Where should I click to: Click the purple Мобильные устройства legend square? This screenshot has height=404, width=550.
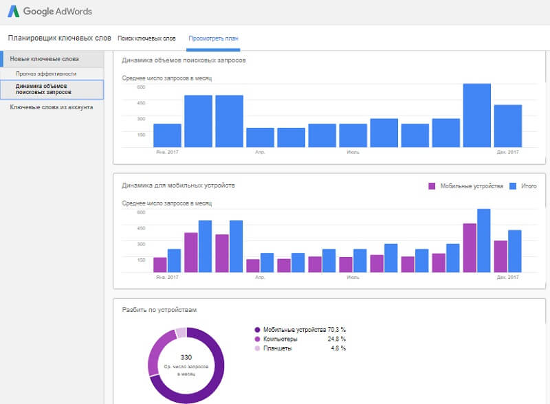(432, 186)
